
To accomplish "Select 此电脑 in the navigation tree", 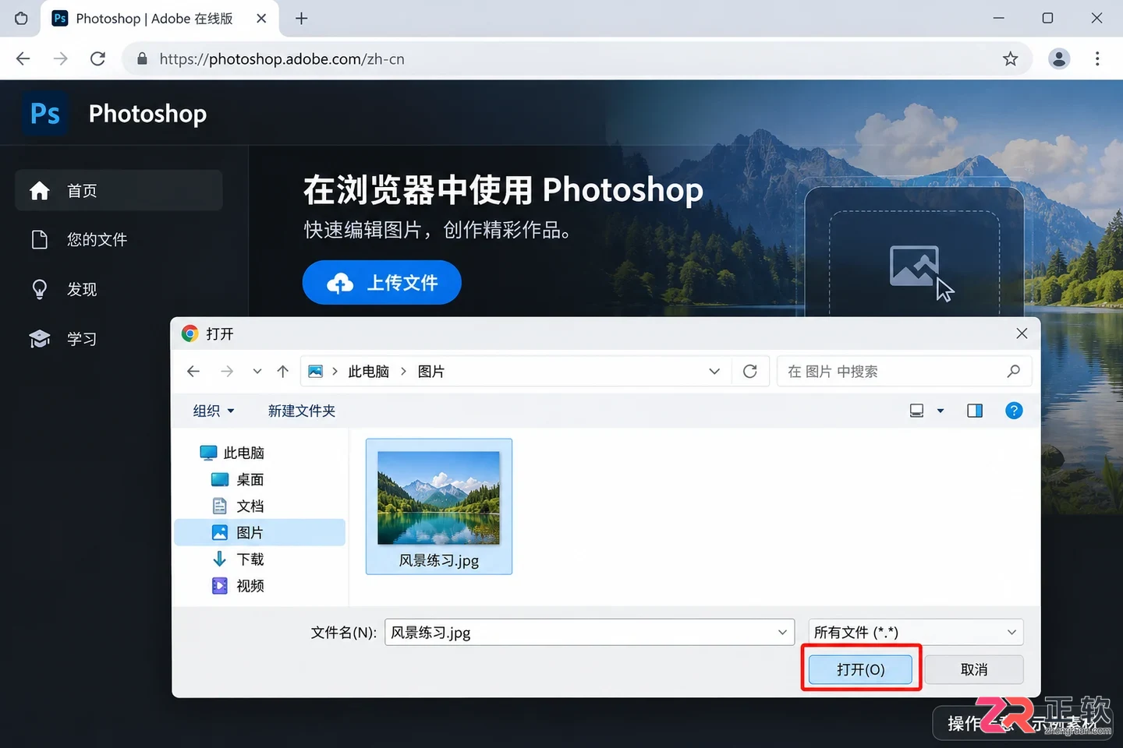I will click(232, 453).
